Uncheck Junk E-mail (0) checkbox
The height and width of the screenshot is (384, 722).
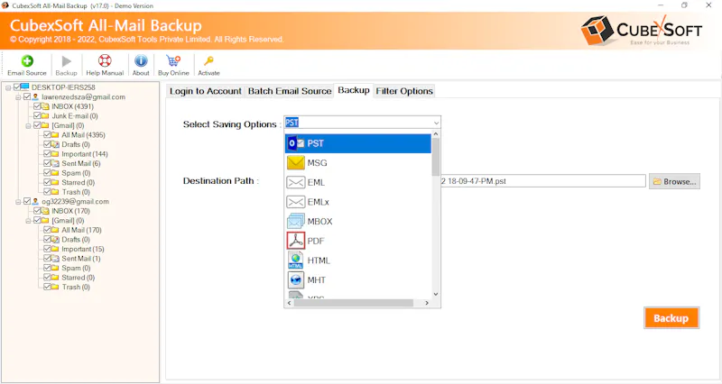click(37, 116)
